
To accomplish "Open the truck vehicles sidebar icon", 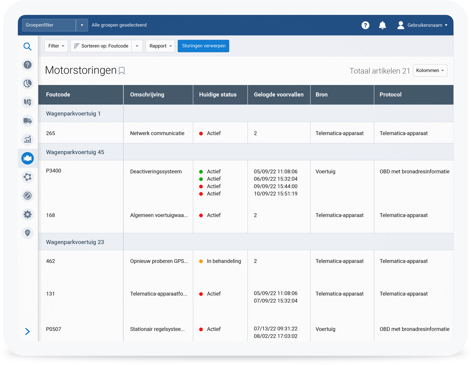I will pyautogui.click(x=28, y=121).
